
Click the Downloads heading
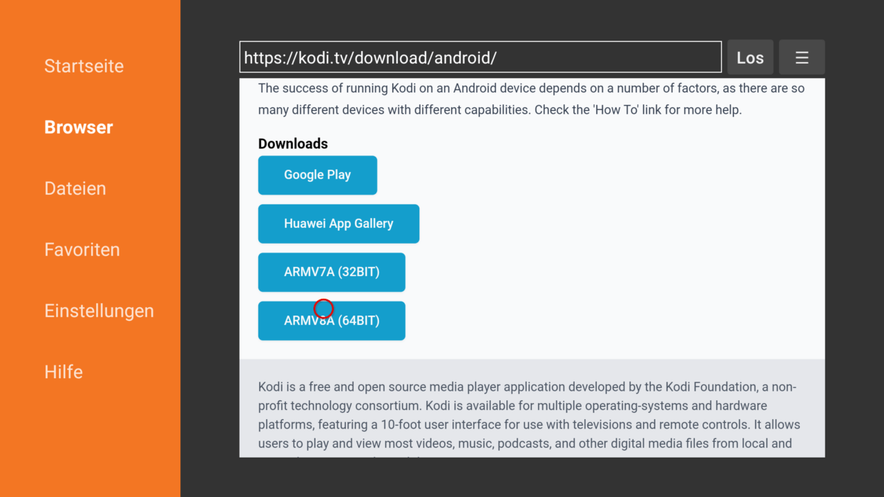(x=293, y=144)
